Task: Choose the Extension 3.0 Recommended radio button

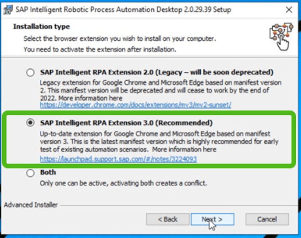Action: (x=31, y=123)
